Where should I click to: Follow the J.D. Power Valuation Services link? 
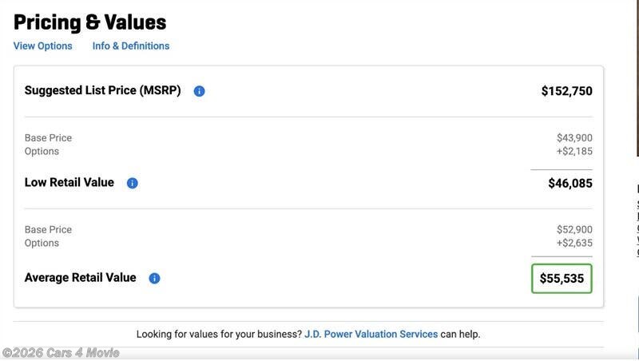point(371,334)
